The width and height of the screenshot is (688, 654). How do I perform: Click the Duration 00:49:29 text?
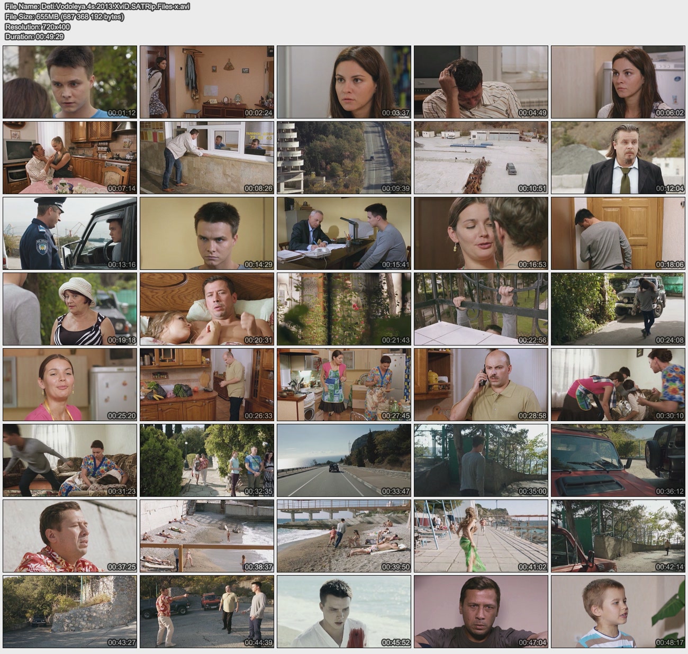tap(34, 37)
